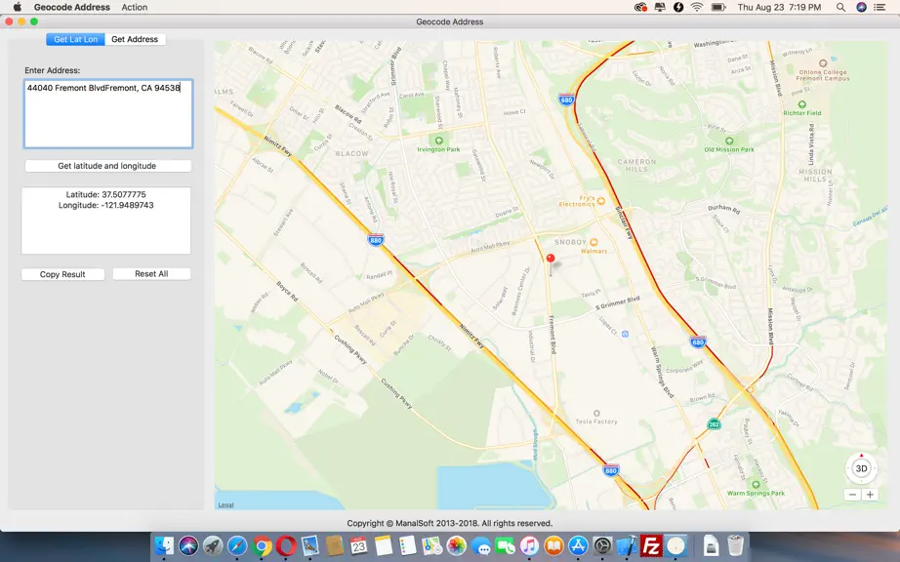
Task: Open the map Legal link
Action: 225,504
